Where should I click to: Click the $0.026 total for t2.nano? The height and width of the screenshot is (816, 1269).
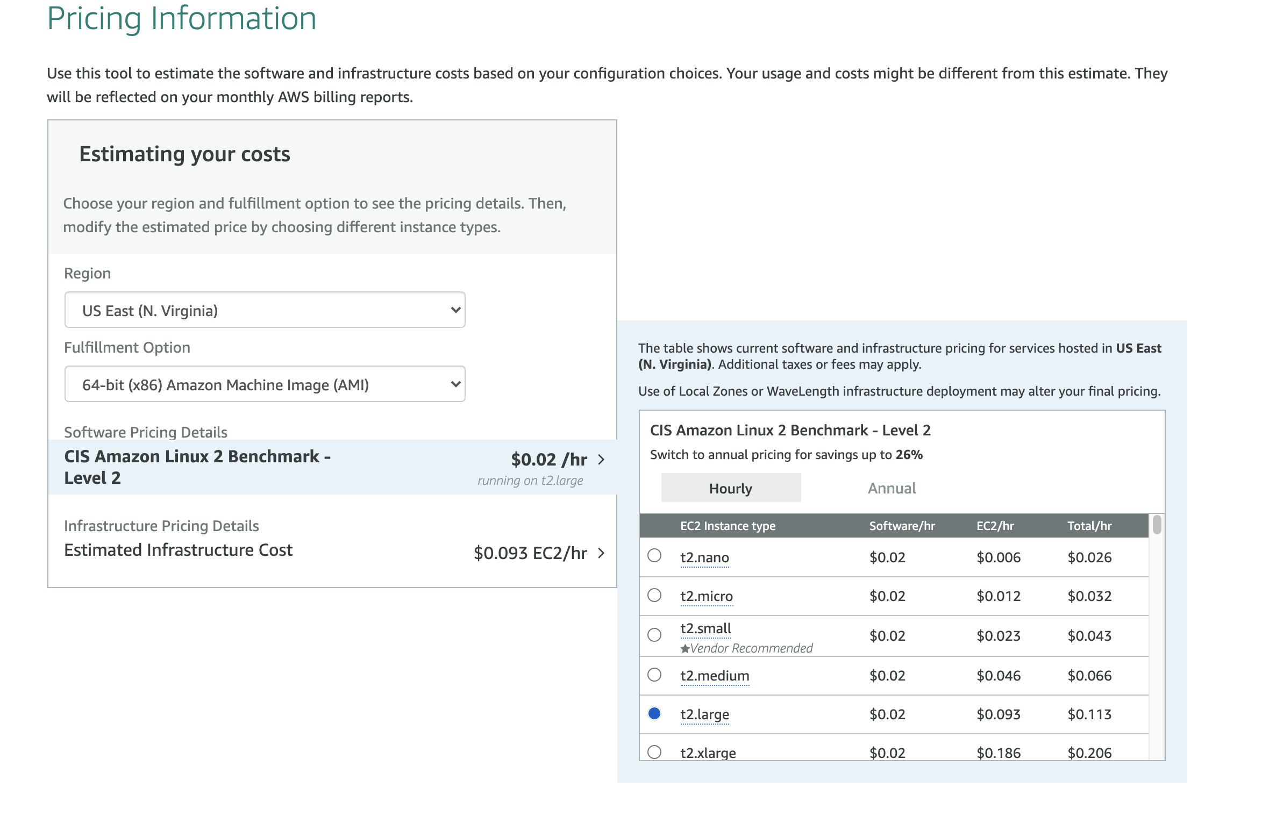(x=1089, y=557)
